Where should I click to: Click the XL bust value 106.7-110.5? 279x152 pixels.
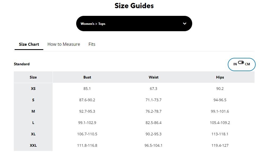point(87,134)
